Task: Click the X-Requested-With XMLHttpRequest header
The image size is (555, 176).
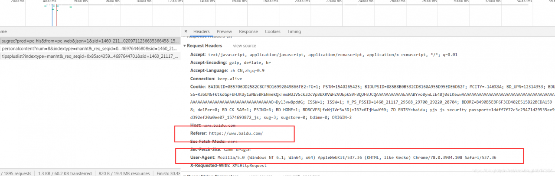Action: [228, 165]
